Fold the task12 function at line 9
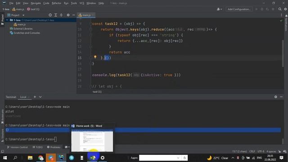Image resolution: width=288 pixels, height=162 pixels. coord(91,24)
